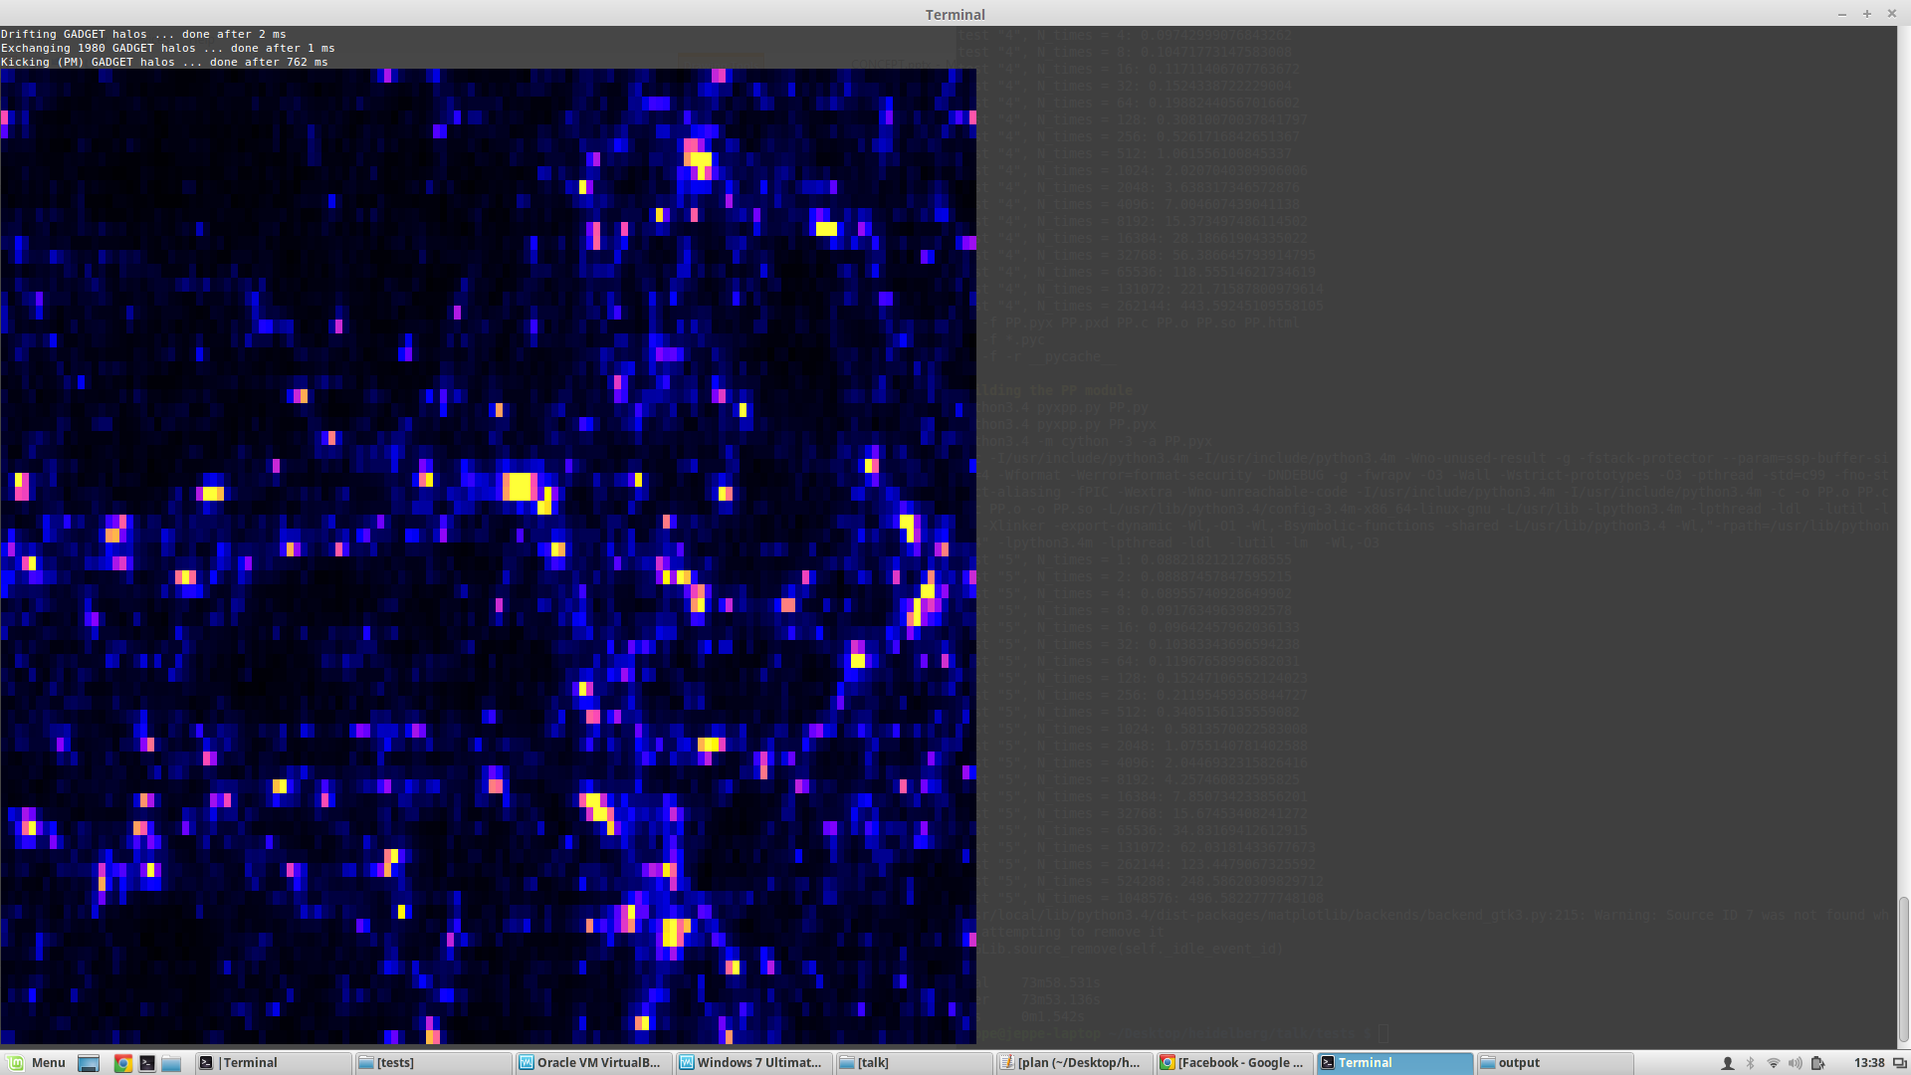Switch to the Oracle VM VirtualBox window
This screenshot has height=1075, width=1911.
[593, 1063]
